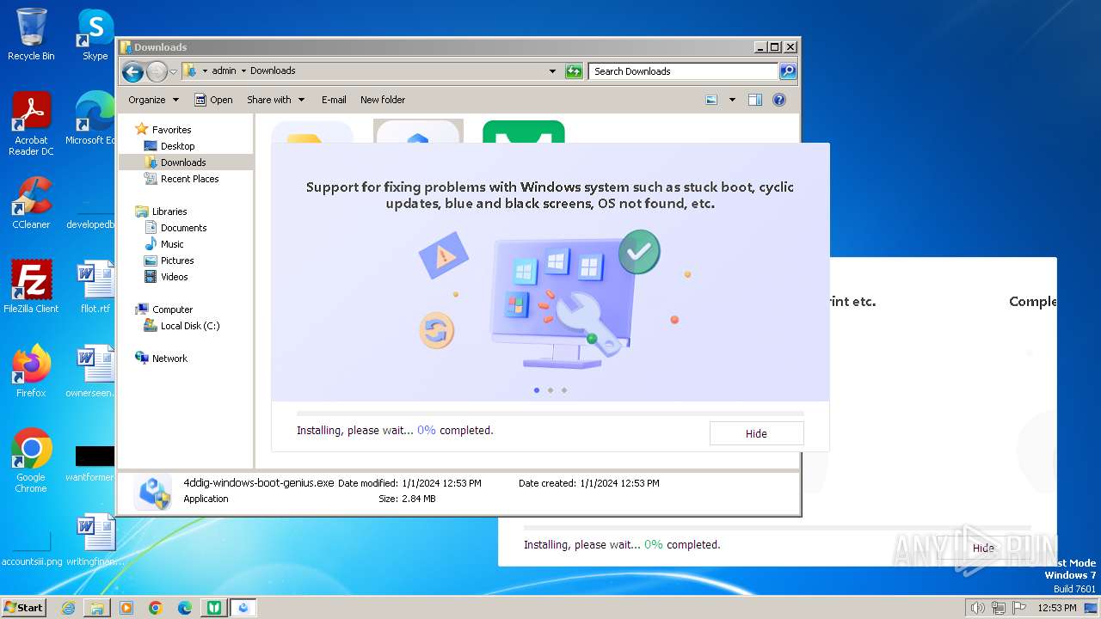Open the writingfinan document icon on desktop
Image resolution: width=1101 pixels, height=619 pixels.
click(95, 540)
